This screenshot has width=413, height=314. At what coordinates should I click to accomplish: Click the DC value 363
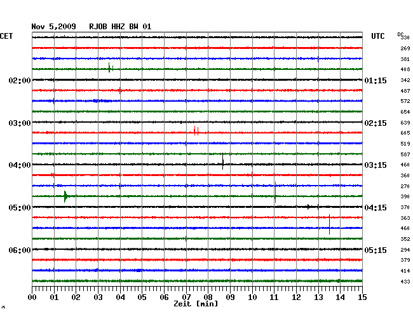pos(405,218)
